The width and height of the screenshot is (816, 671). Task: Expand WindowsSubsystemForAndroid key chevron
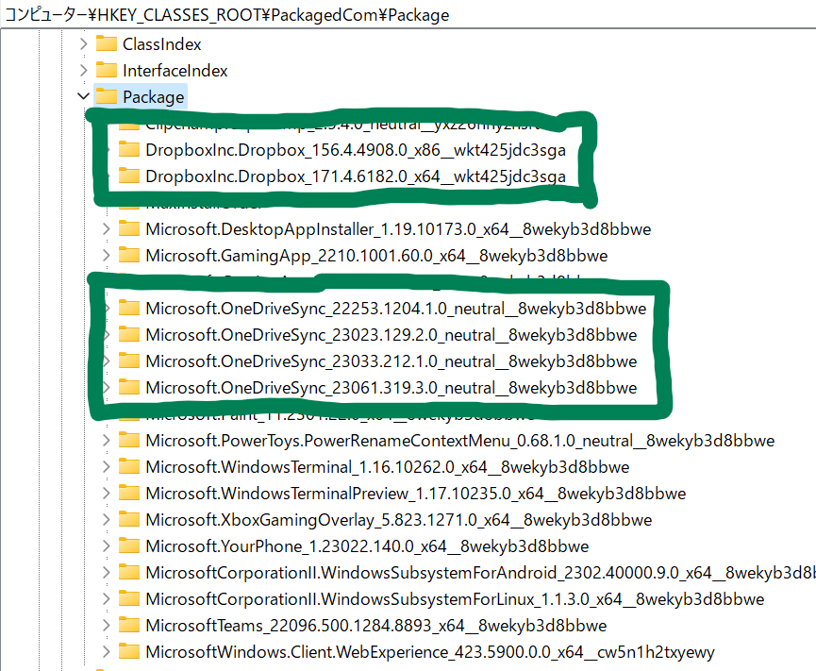tap(107, 573)
